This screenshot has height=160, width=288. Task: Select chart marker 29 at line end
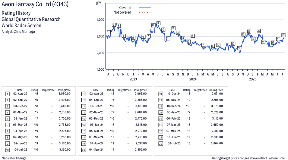pyautogui.click(x=283, y=35)
